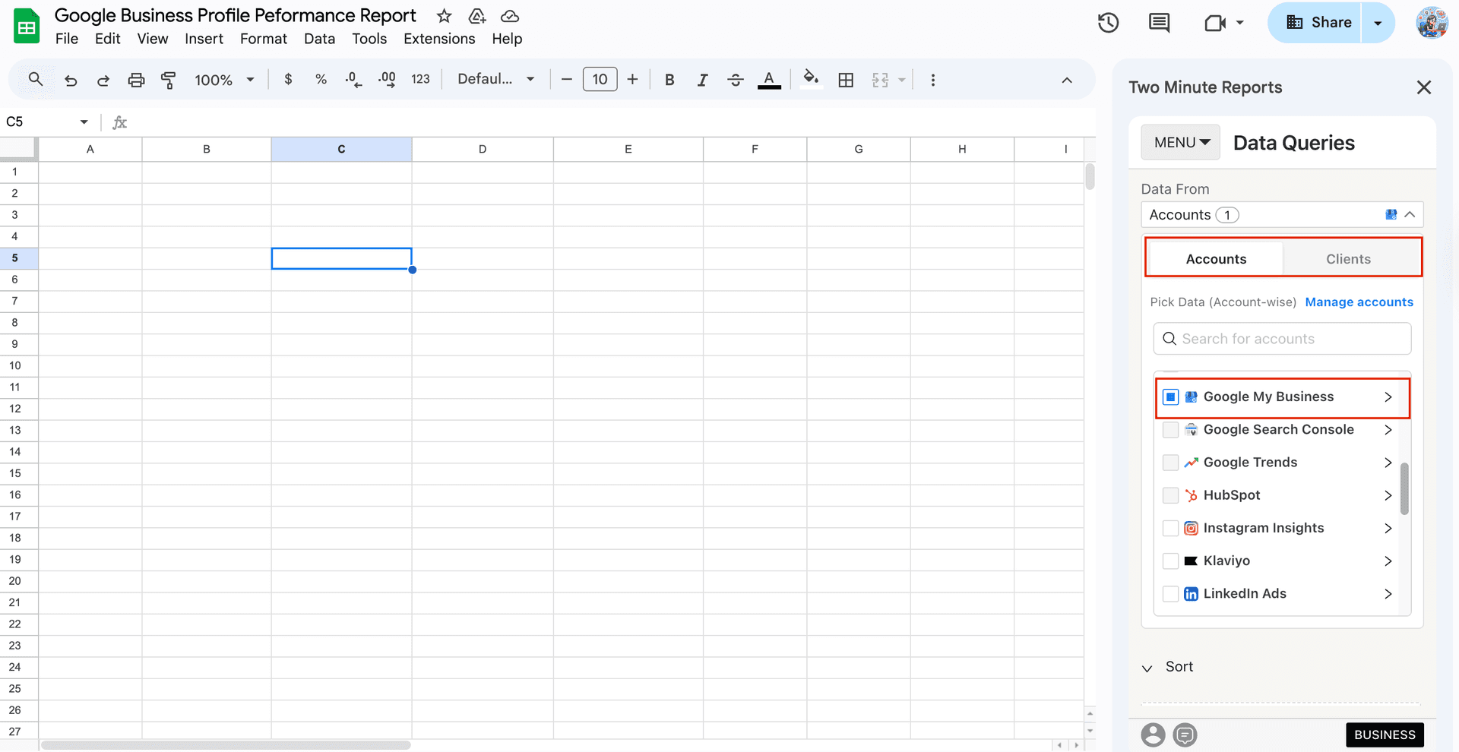The image size is (1459, 752).
Task: Apply strikethrough formatting
Action: 735,79
